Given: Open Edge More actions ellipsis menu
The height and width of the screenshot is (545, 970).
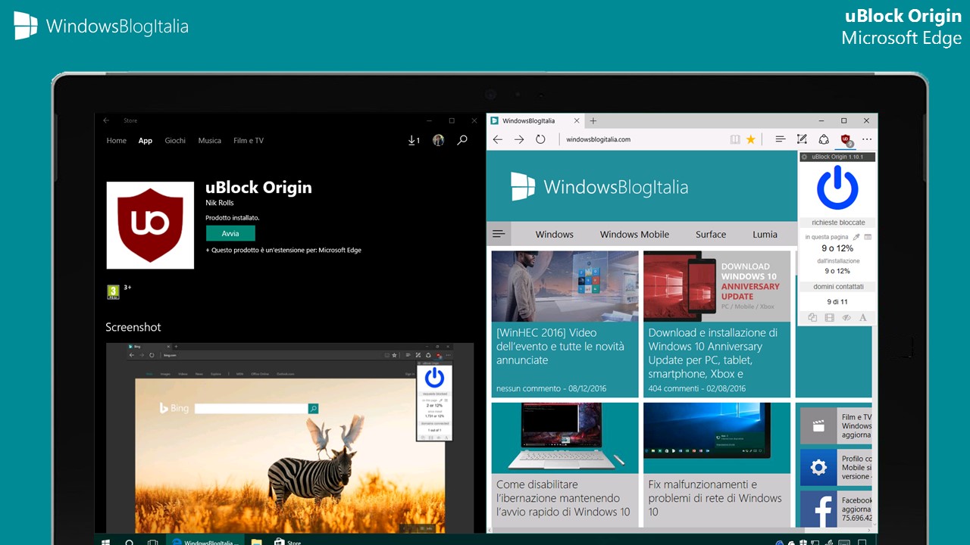Looking at the screenshot, I should click(x=867, y=139).
